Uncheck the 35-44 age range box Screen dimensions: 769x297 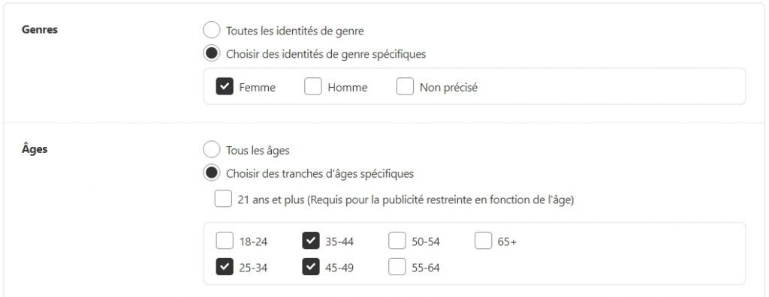pyautogui.click(x=311, y=241)
